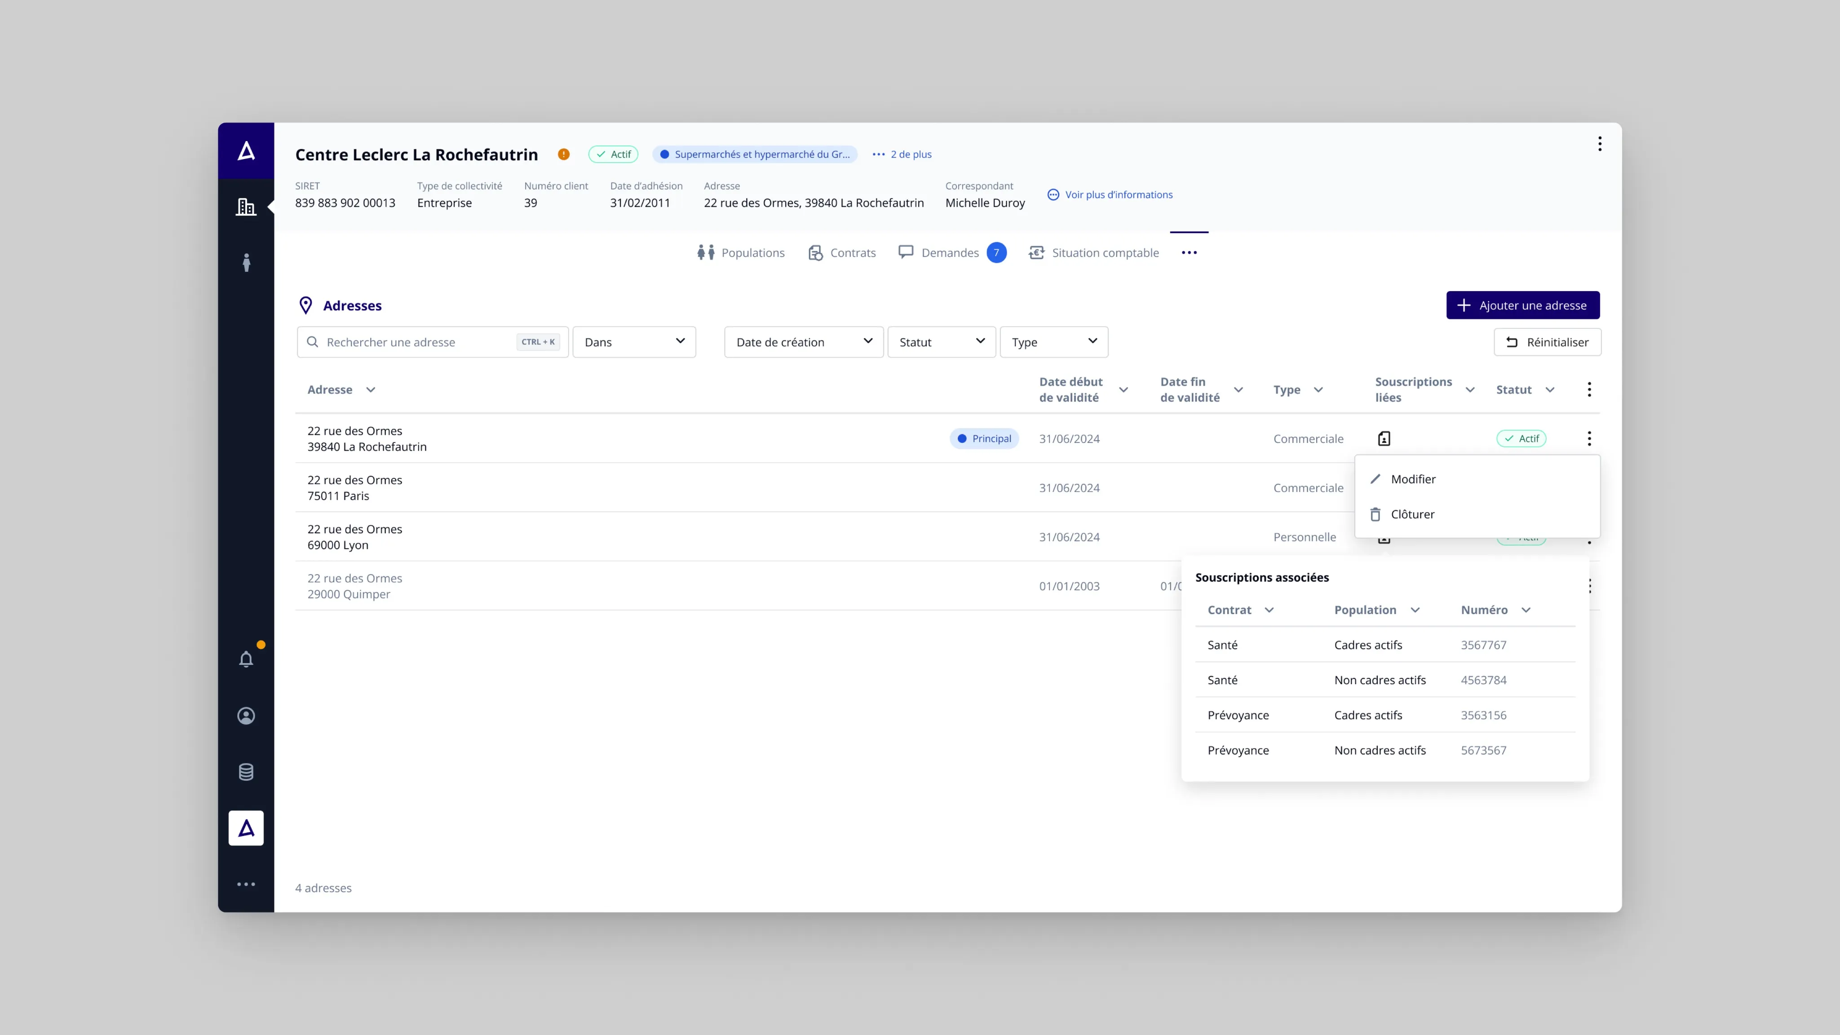
Task: Open the database stack icon in sidebar
Action: [x=246, y=772]
